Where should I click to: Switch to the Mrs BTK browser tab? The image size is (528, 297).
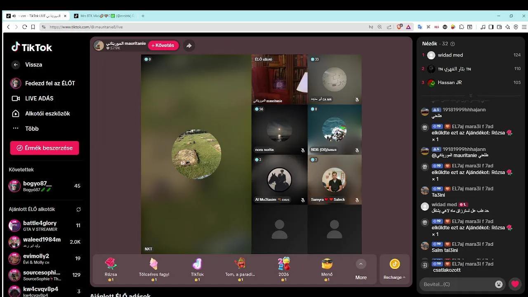click(104, 16)
